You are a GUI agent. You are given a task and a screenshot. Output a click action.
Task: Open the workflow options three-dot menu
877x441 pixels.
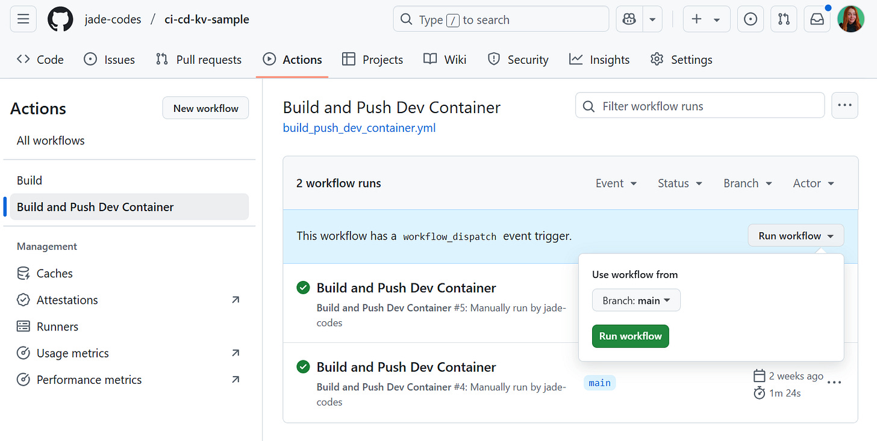[x=844, y=105]
